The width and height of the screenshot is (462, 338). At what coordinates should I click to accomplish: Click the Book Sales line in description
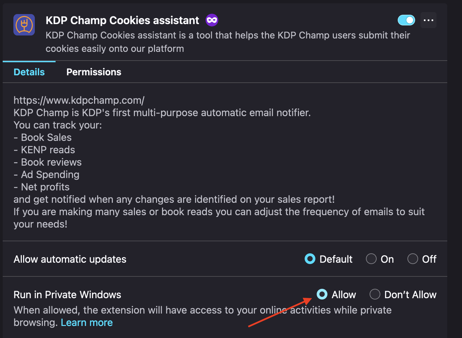pyautogui.click(x=43, y=138)
